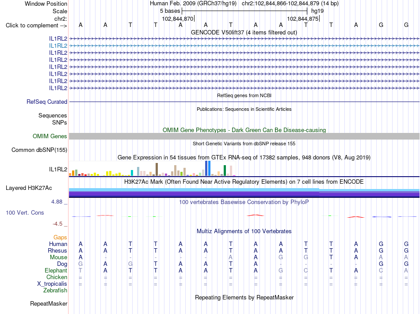Open the OMIM Gene Phenotypes track title
The height and width of the screenshot is (314, 420).
(244, 130)
